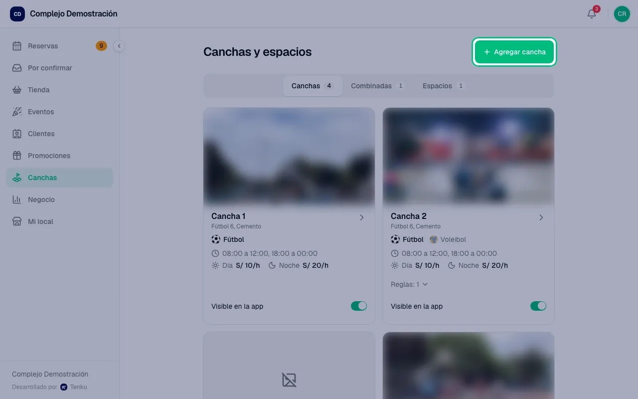Click the Por confirmar inbox icon
The width and height of the screenshot is (638, 399).
(17, 68)
